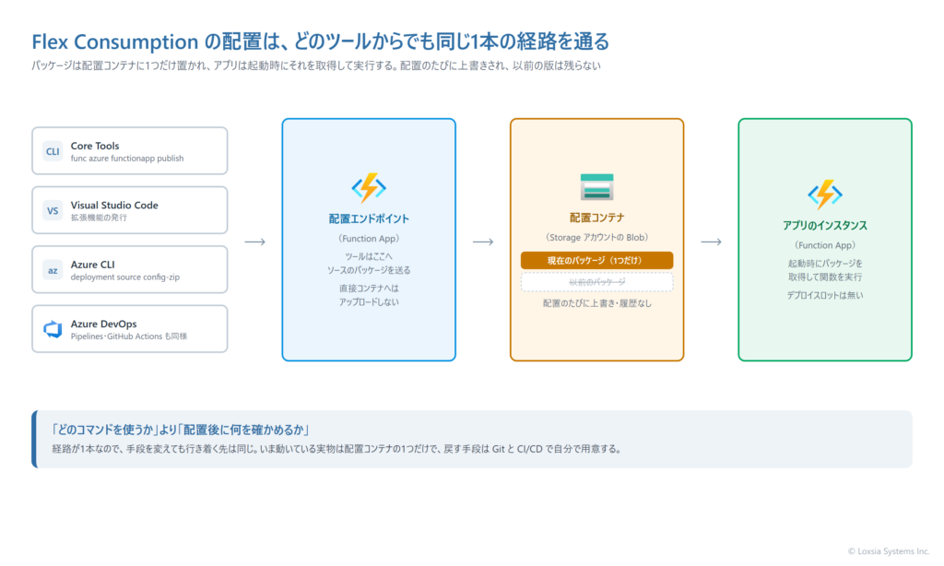
Task: Click 'ソースのパッケージを送る' text line
Action: click(x=369, y=270)
